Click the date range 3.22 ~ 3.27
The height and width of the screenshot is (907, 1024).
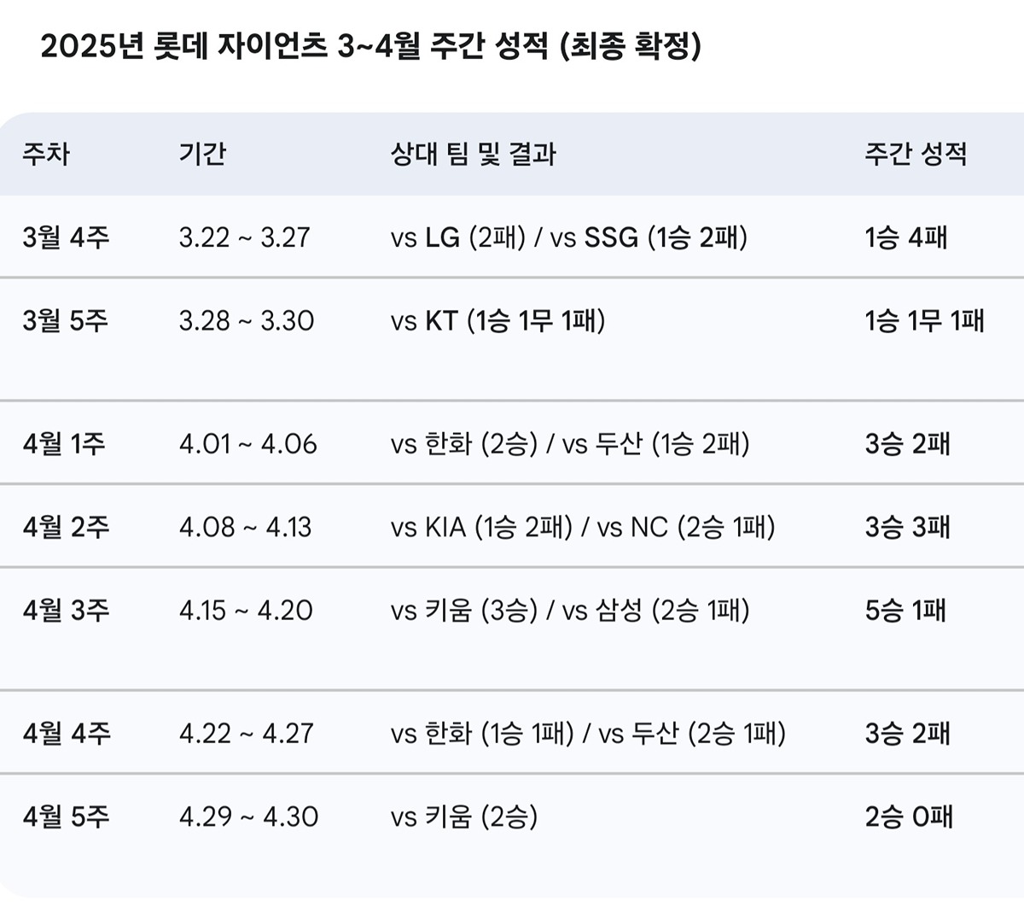244,237
